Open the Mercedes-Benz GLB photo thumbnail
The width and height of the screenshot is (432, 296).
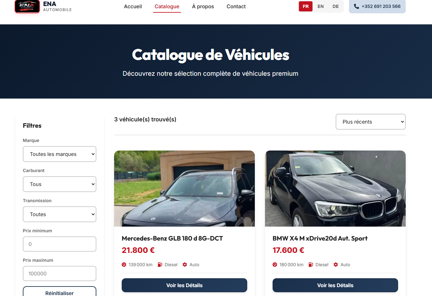184,189
